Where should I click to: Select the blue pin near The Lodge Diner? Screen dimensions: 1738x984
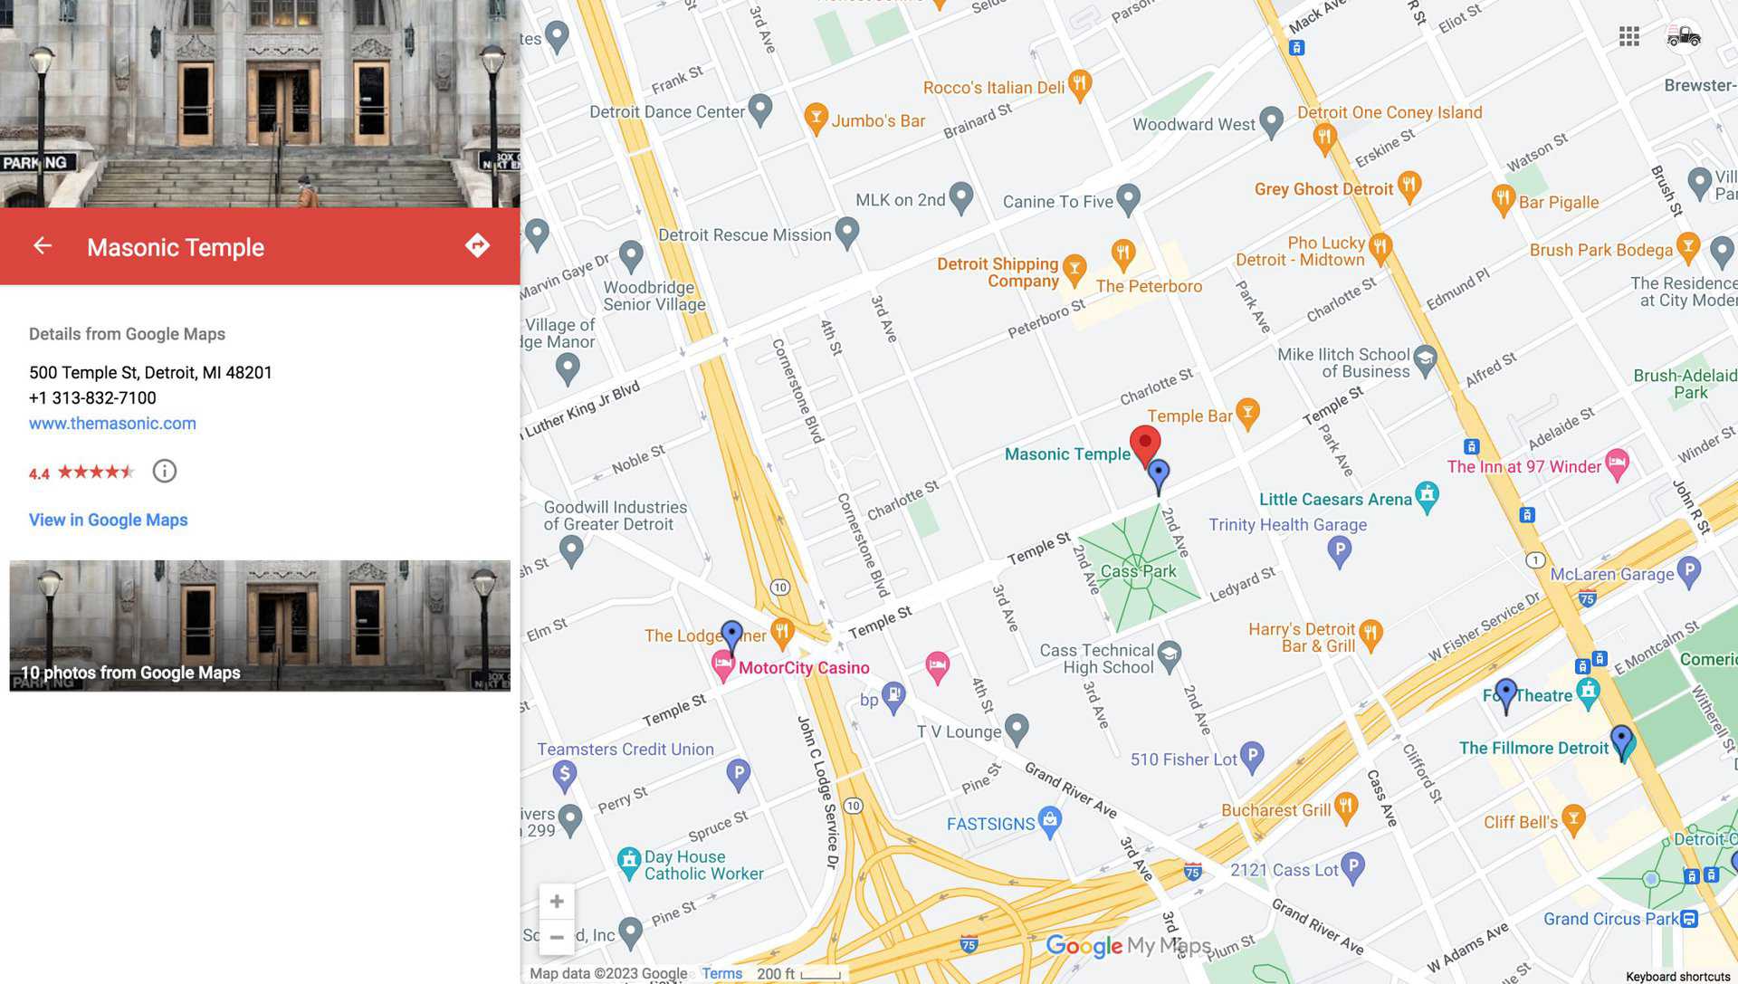point(731,636)
